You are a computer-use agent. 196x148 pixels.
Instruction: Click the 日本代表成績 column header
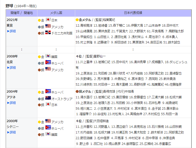tap(133, 13)
